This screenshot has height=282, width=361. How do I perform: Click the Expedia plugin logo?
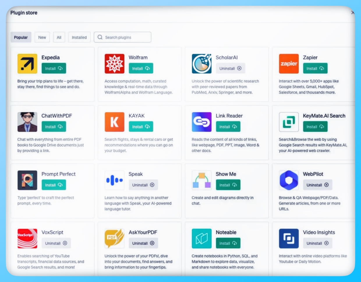[x=27, y=63]
